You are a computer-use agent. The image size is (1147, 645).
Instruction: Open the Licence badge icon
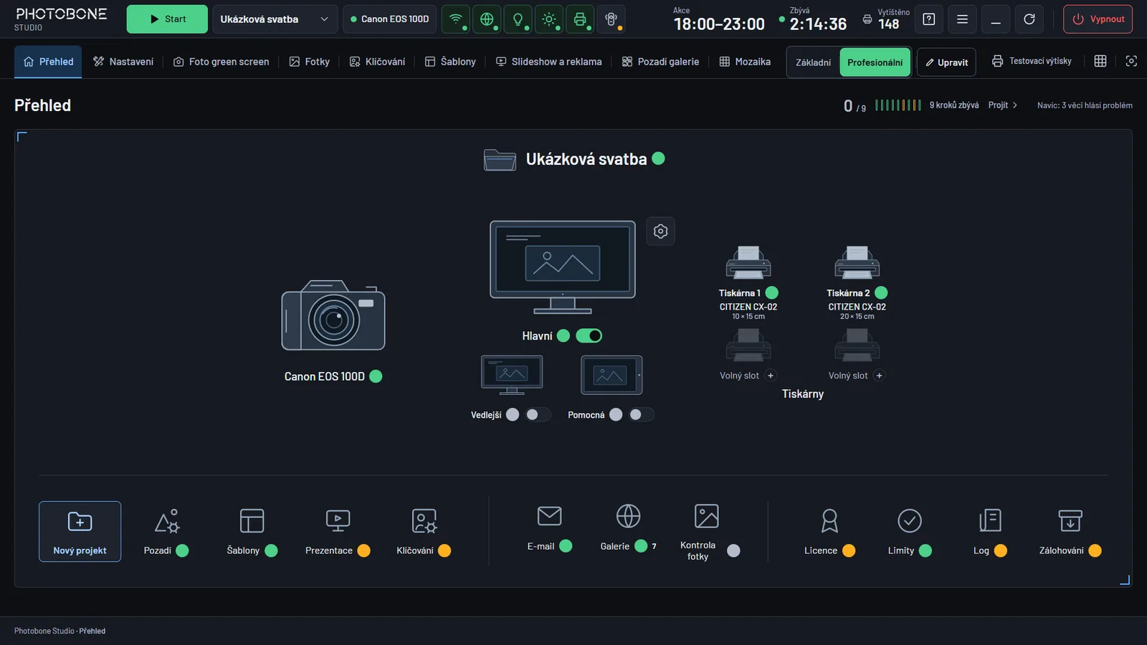tap(829, 521)
